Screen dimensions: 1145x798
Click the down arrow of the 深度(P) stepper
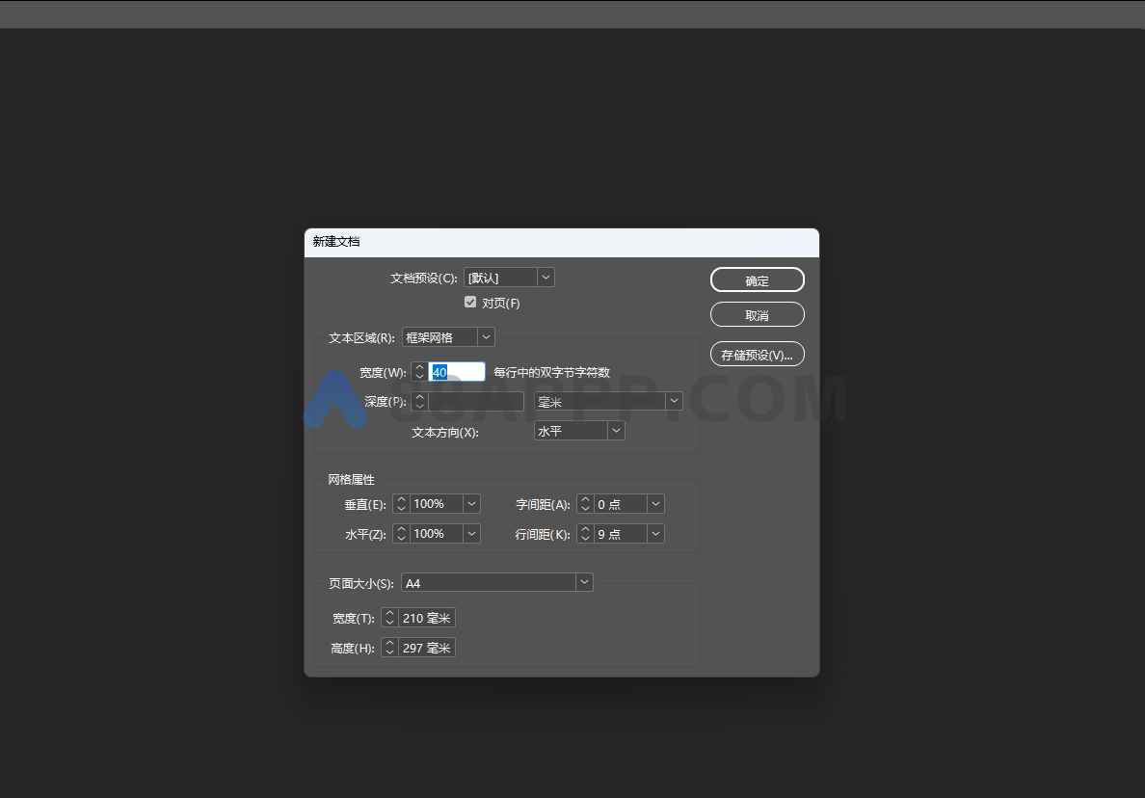pos(419,405)
